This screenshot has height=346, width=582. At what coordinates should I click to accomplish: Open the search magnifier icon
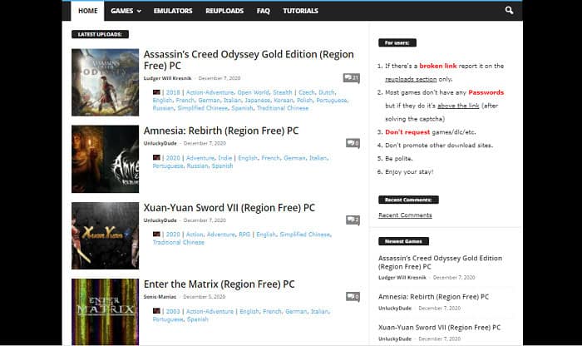[509, 10]
